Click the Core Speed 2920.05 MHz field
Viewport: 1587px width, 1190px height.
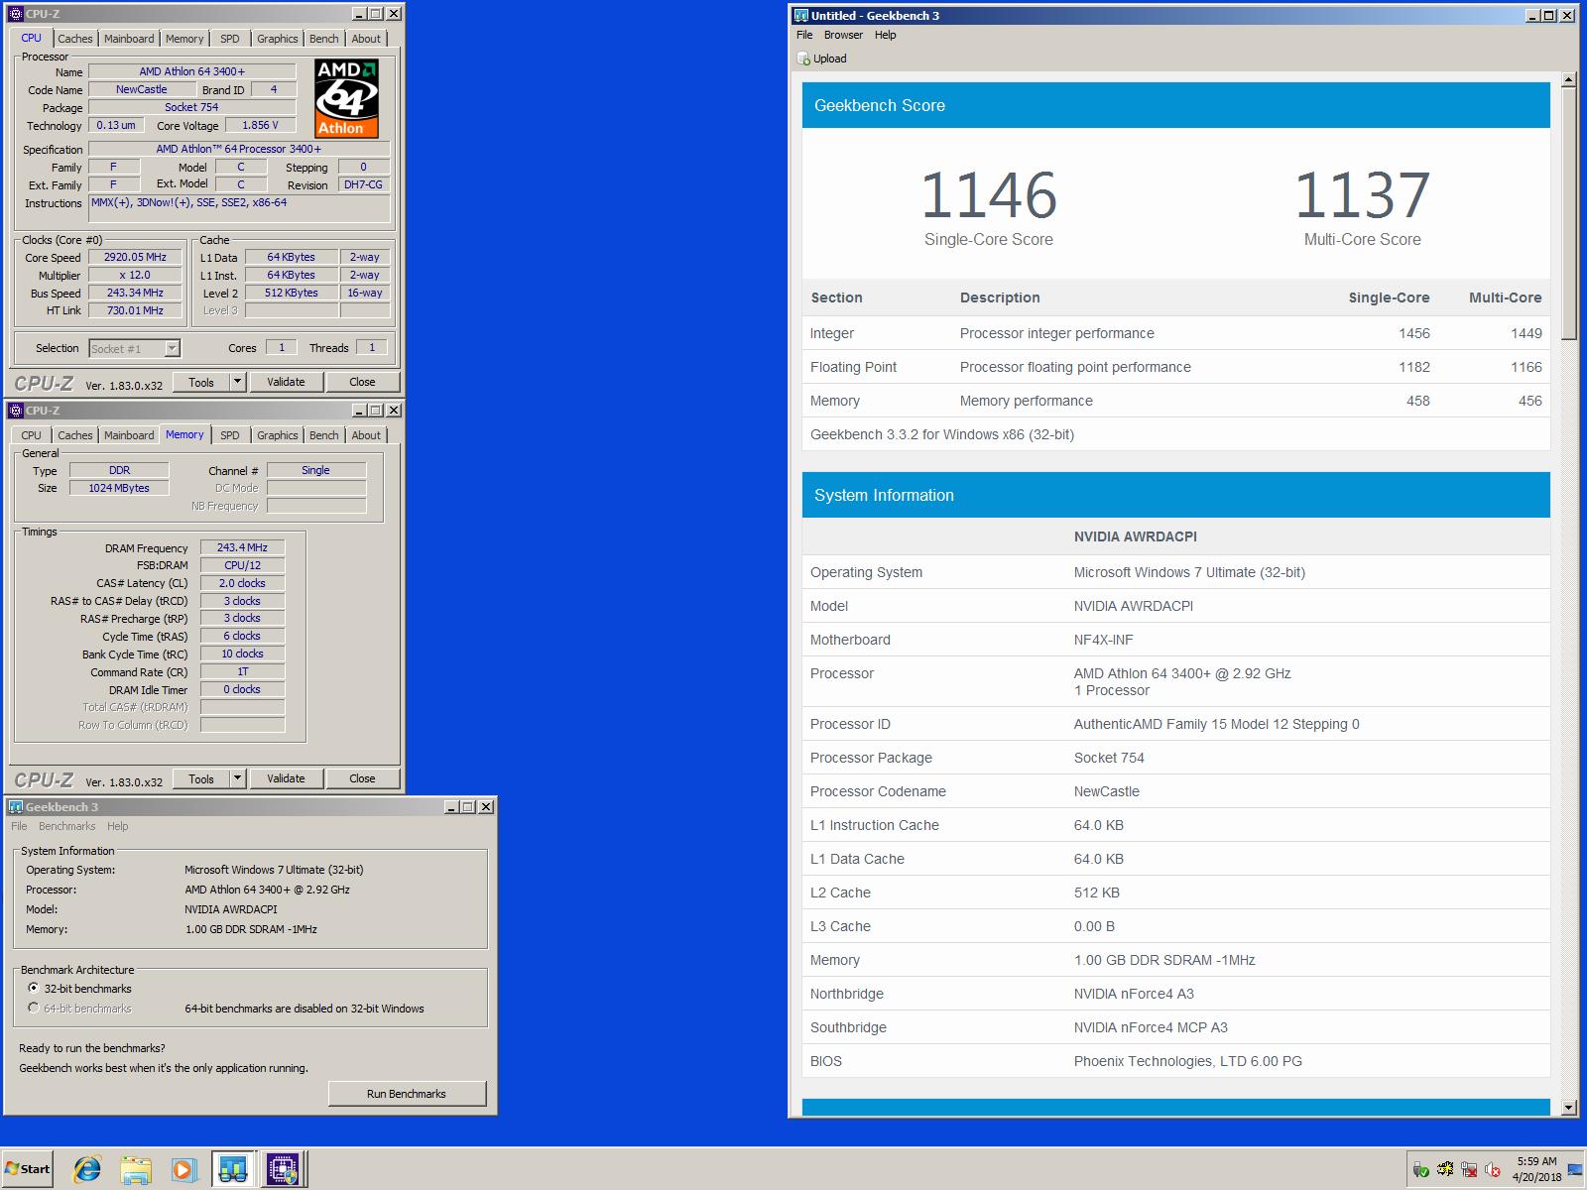coord(135,257)
